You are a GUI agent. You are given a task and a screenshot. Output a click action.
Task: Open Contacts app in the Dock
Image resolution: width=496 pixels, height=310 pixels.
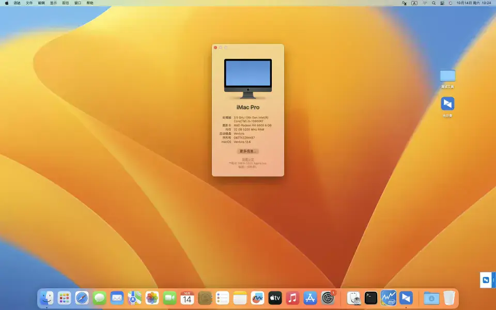(x=205, y=298)
